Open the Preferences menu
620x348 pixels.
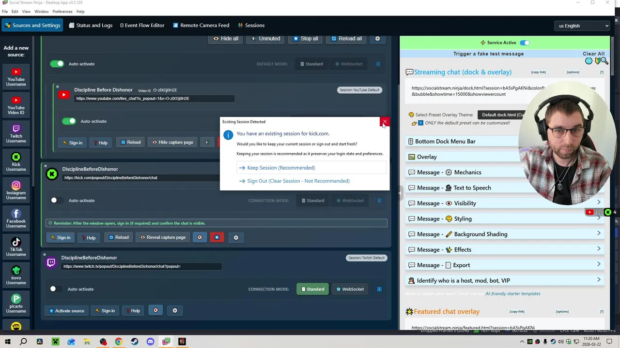[x=62, y=11]
